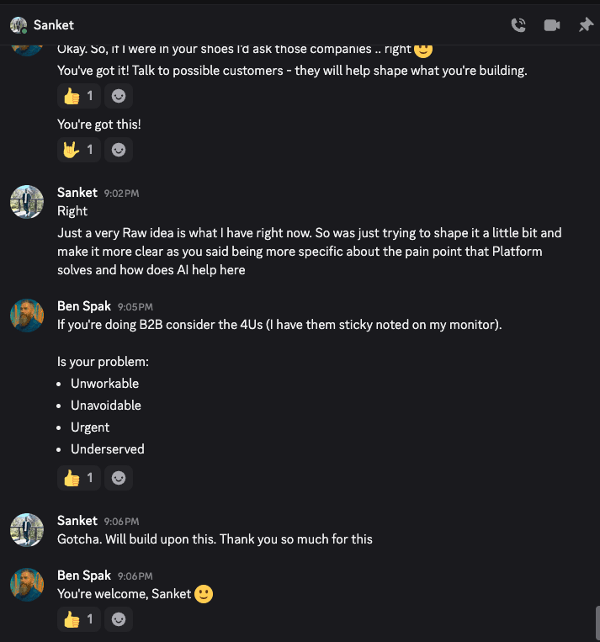600x642 pixels.
Task: Click Sanket's avatar in the header bar
Action: click(19, 25)
